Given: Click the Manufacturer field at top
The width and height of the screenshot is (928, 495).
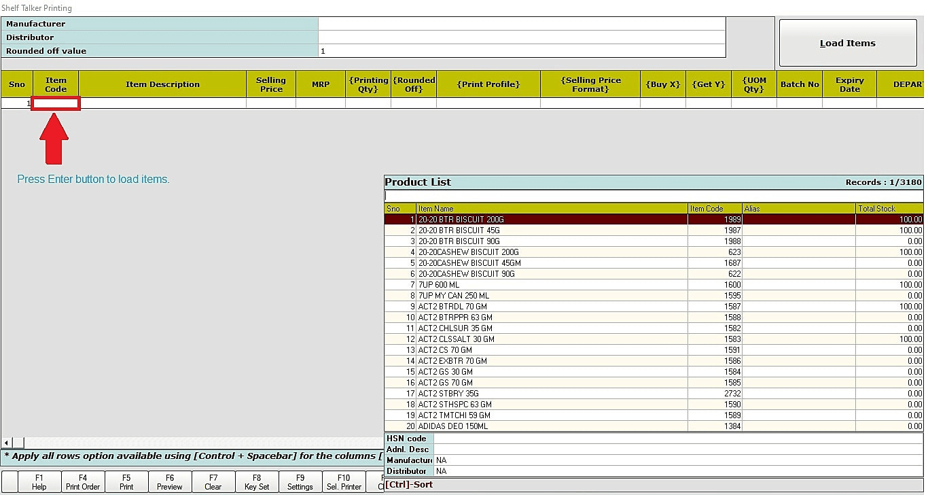Looking at the screenshot, I should click(x=521, y=24).
